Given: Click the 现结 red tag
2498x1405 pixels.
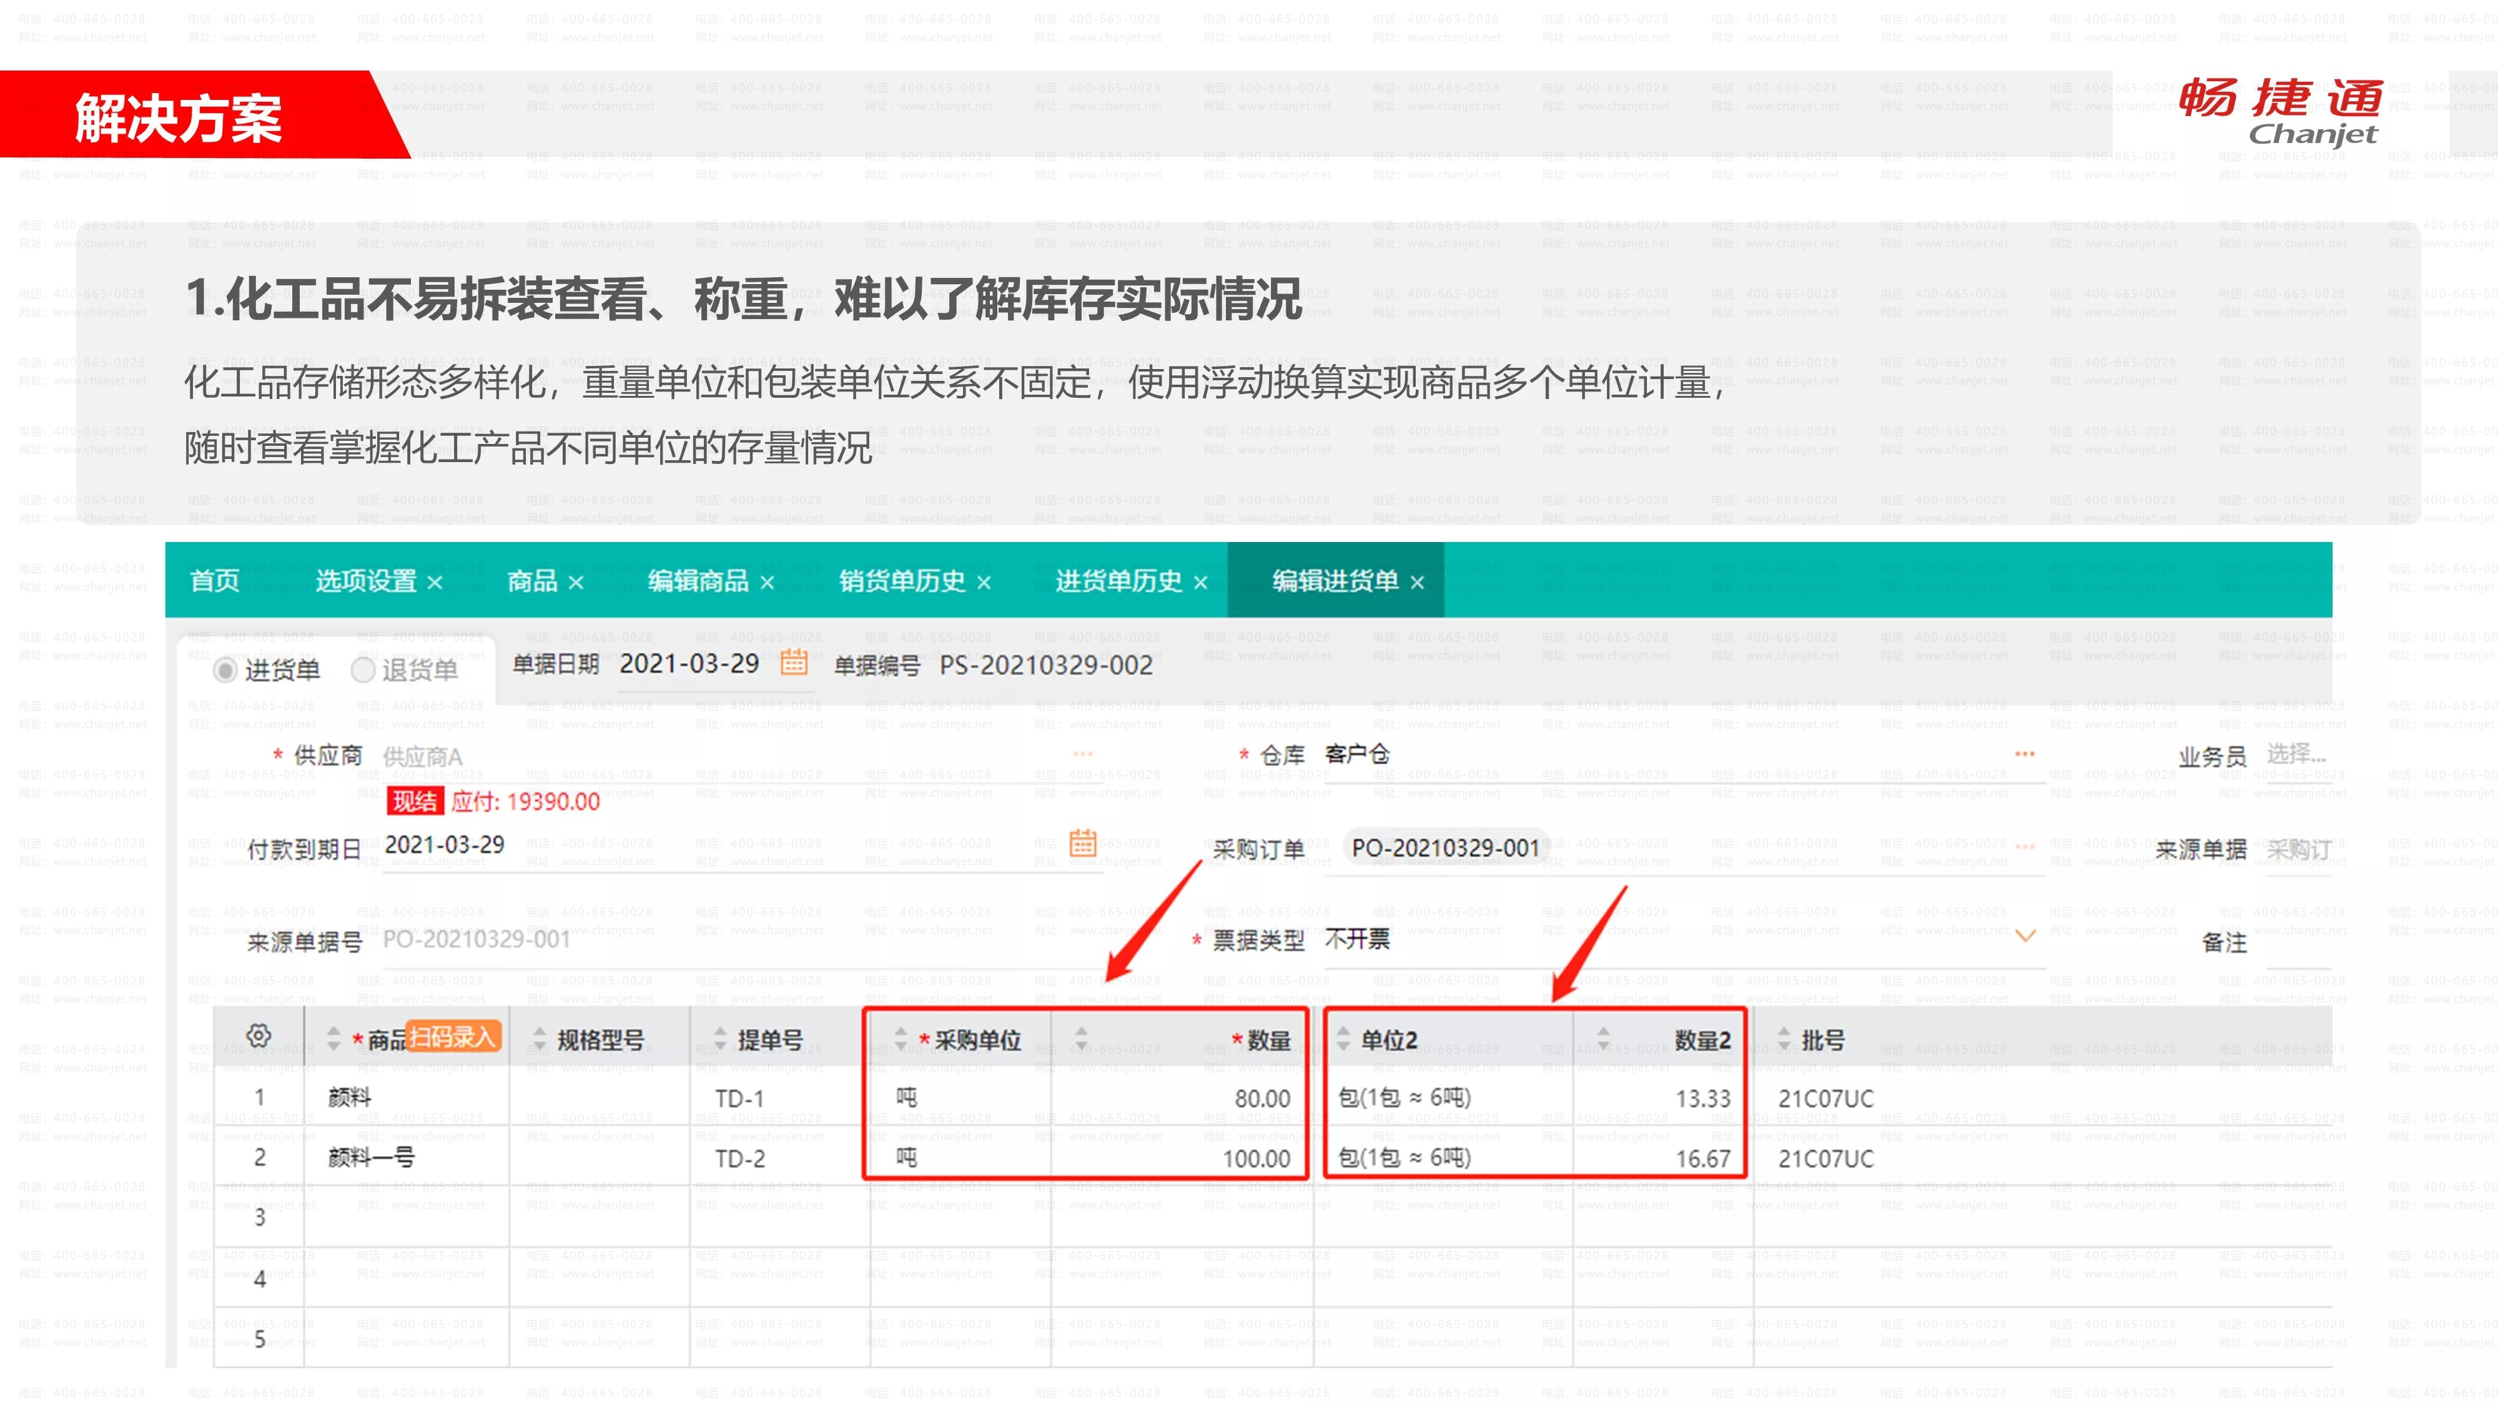Looking at the screenshot, I should (415, 801).
